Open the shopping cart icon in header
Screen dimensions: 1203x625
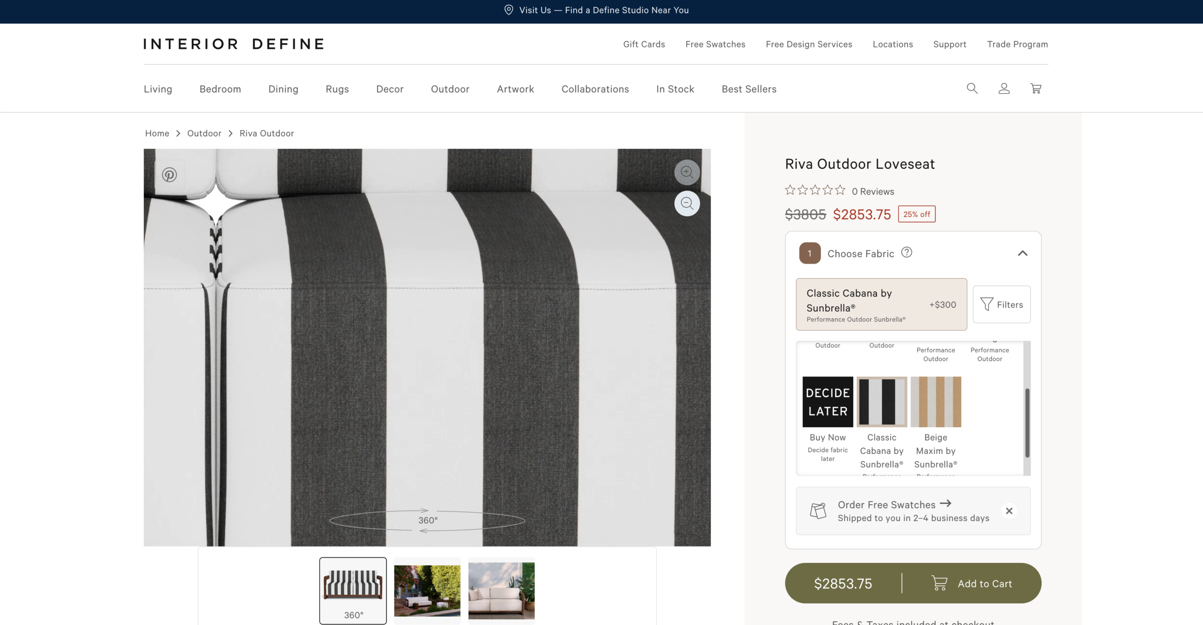coord(1036,88)
